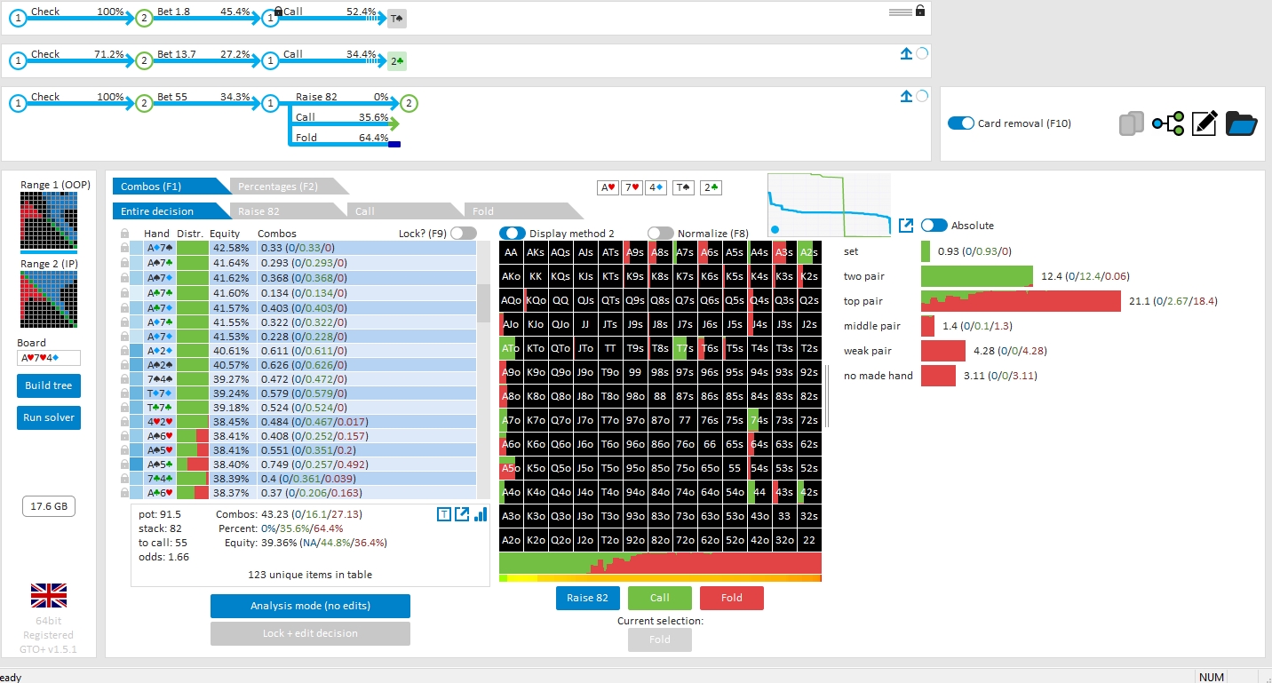Click the Equity column header

click(225, 234)
